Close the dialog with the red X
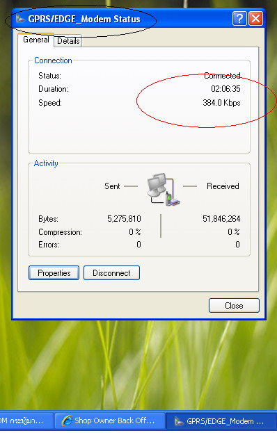The image size is (277, 433). pyautogui.click(x=255, y=19)
